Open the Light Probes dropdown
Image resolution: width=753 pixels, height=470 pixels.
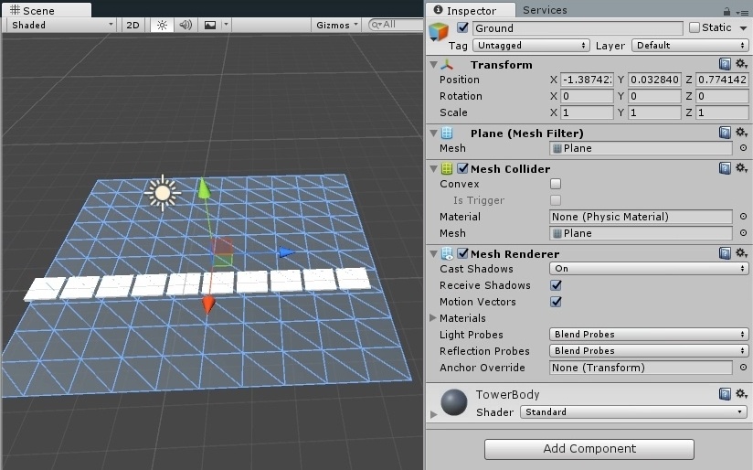pyautogui.click(x=649, y=335)
